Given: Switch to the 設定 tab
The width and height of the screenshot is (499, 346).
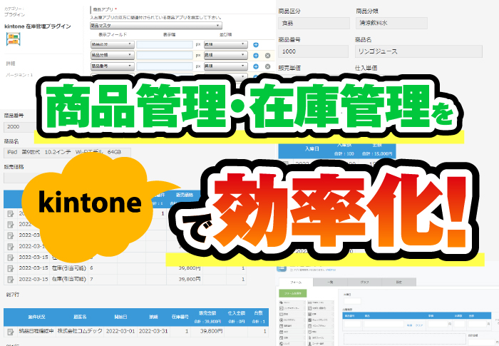Looking at the screenshot, I should [399, 282].
